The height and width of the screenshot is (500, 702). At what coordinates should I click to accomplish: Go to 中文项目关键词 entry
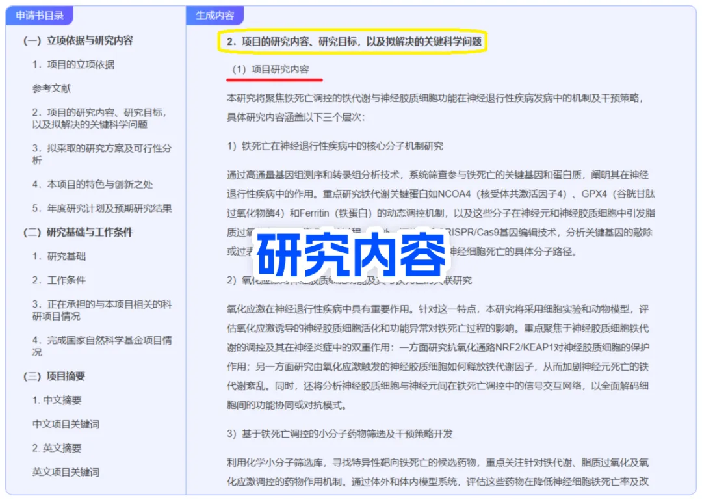click(x=66, y=424)
